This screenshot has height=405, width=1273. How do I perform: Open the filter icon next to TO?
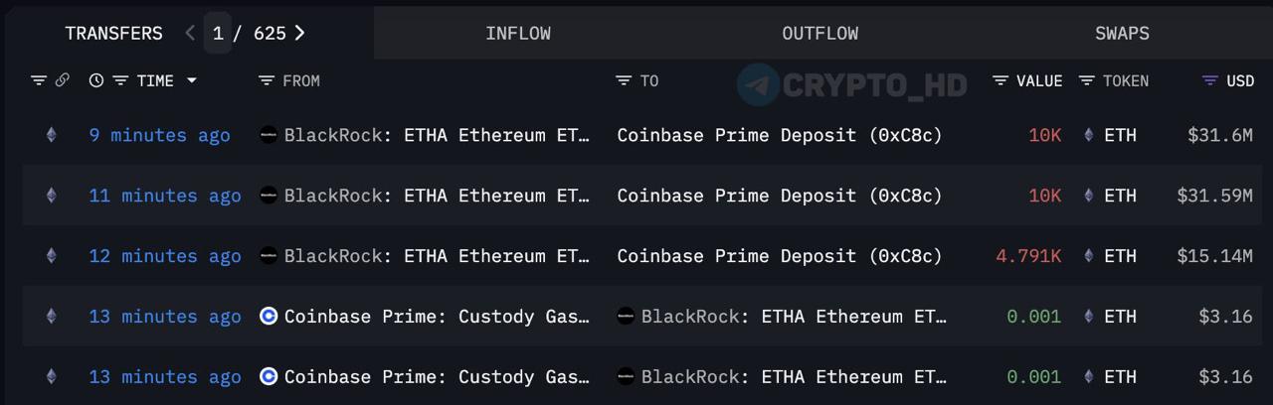point(624,80)
